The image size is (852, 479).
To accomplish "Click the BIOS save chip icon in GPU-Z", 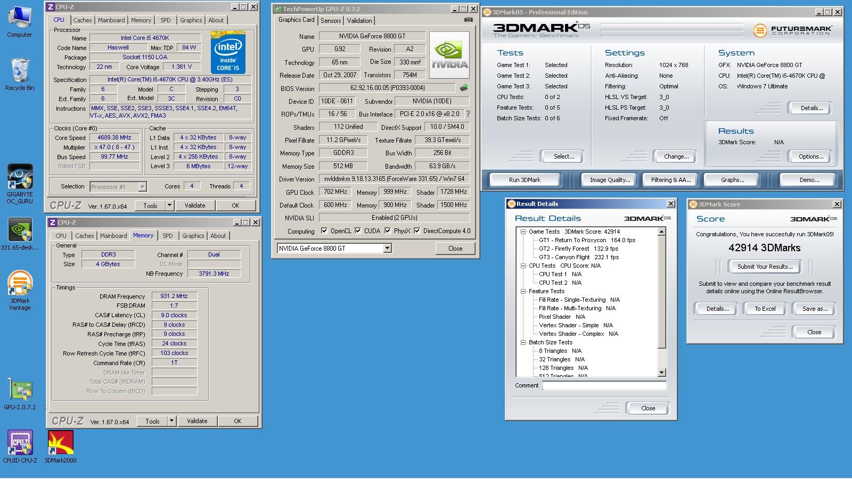I will (x=464, y=88).
